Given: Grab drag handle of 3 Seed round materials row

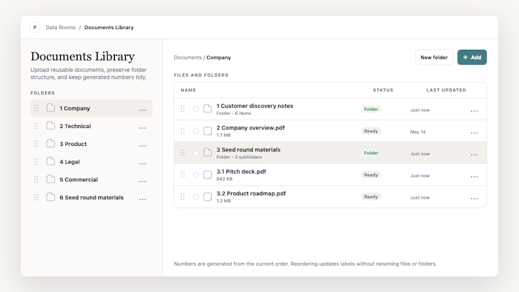Looking at the screenshot, I should click(x=183, y=153).
